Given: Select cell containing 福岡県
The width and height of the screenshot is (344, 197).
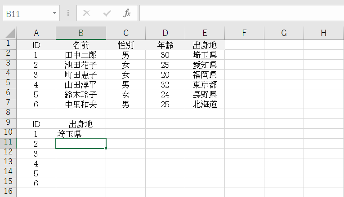Looking at the screenshot, I should pos(205,74).
